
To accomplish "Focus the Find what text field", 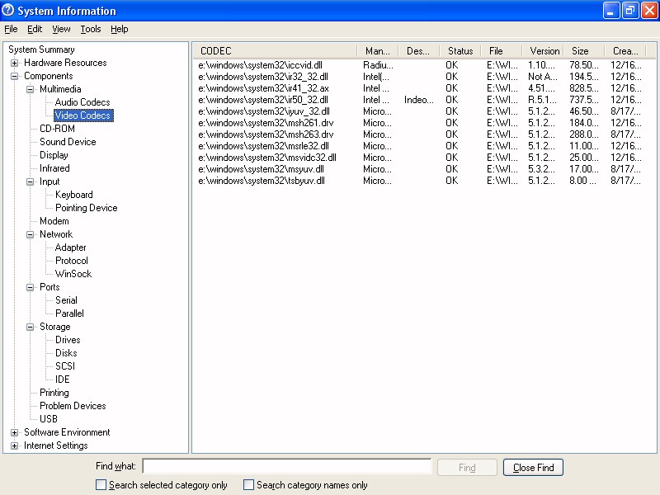I will (287, 466).
